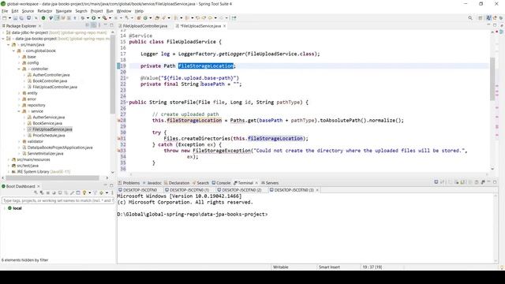Maximize the Terminal panel
Viewport: 505px width, 284px height.
(495, 182)
